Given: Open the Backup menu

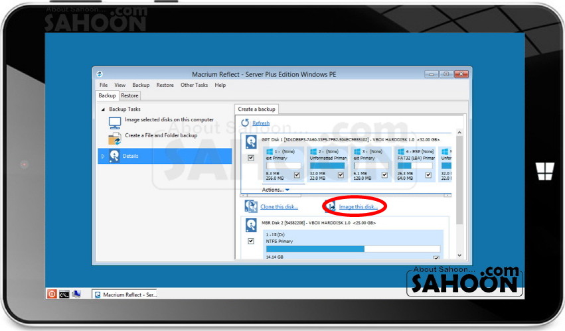Looking at the screenshot, I should (x=141, y=85).
